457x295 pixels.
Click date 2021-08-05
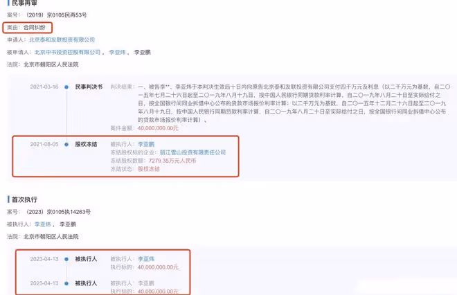[44, 144]
